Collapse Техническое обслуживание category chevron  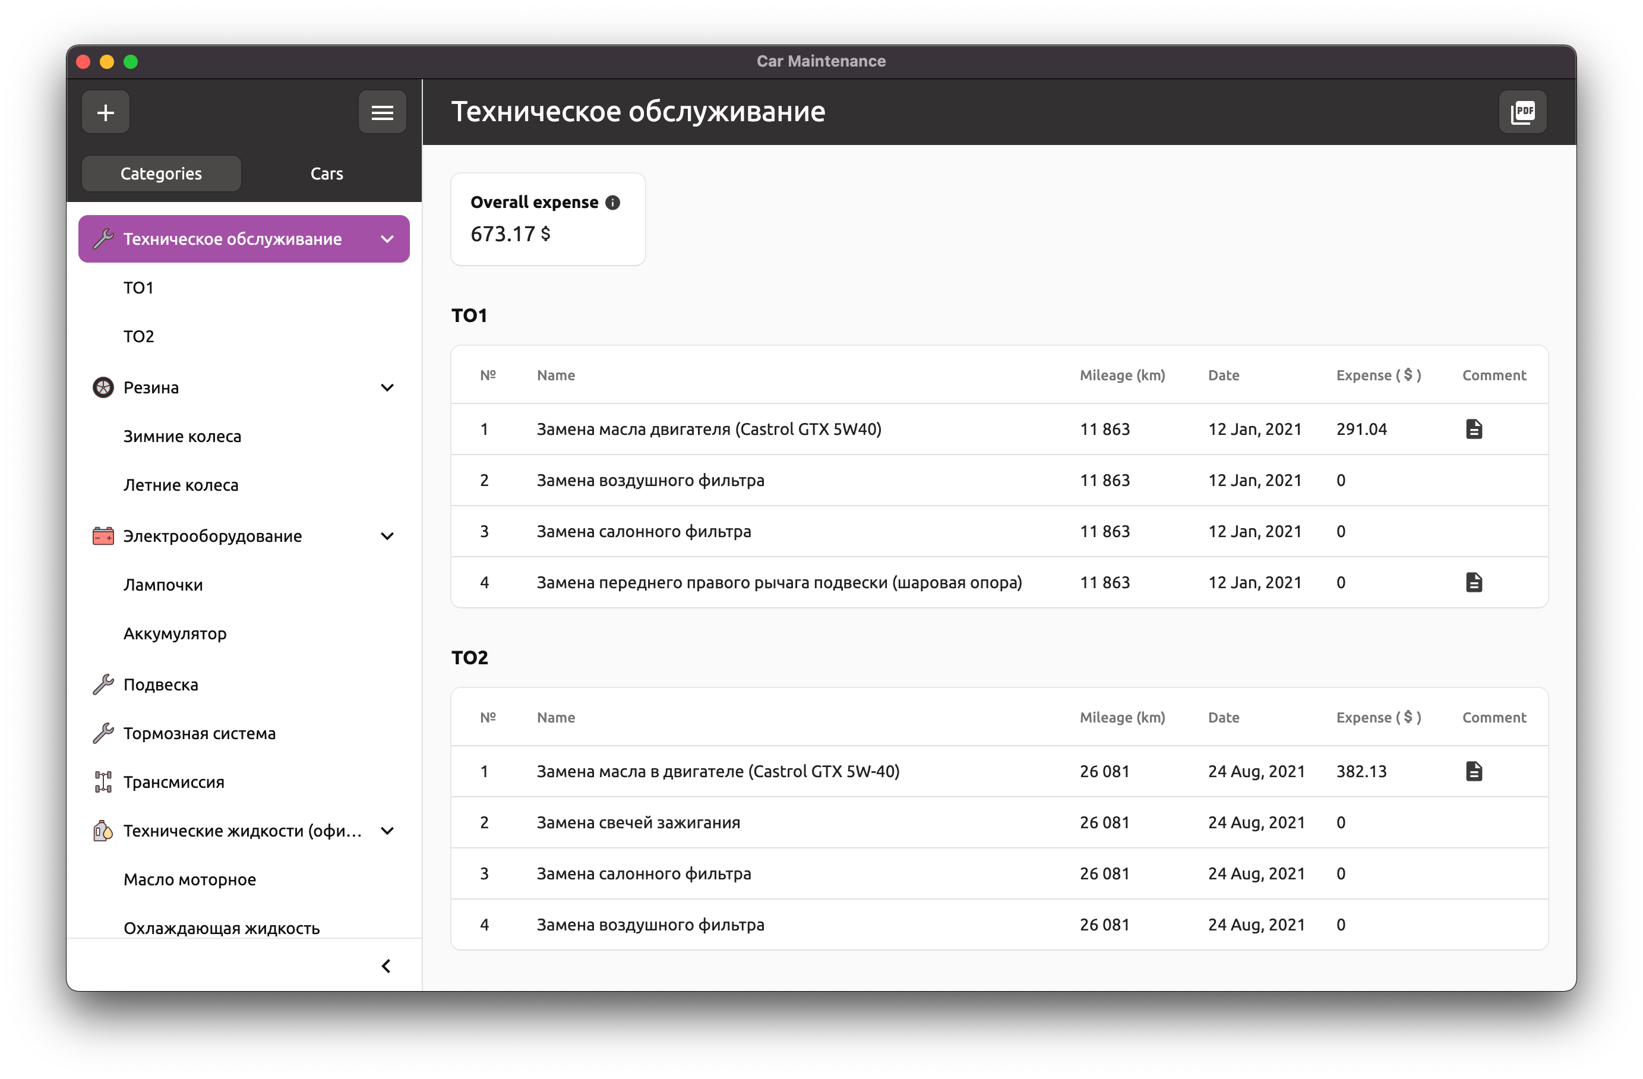point(387,239)
